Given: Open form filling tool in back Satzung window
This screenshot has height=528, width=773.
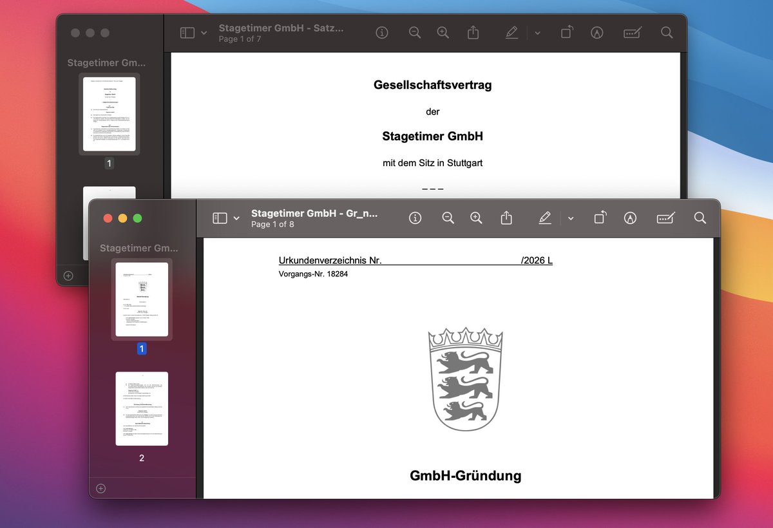Looking at the screenshot, I should [x=633, y=32].
